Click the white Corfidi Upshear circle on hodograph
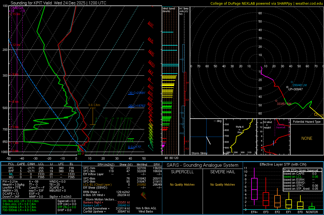Image resolution: width=324 pixels, height=215 pixels. point(287,87)
